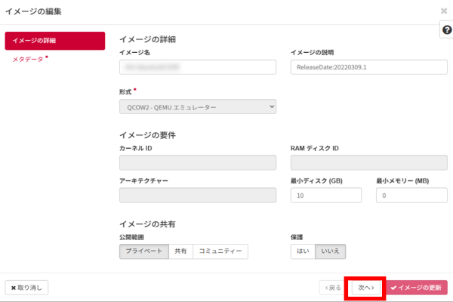Close the イメージの編集 dialog with X
The image size is (453, 302).
(x=443, y=11)
